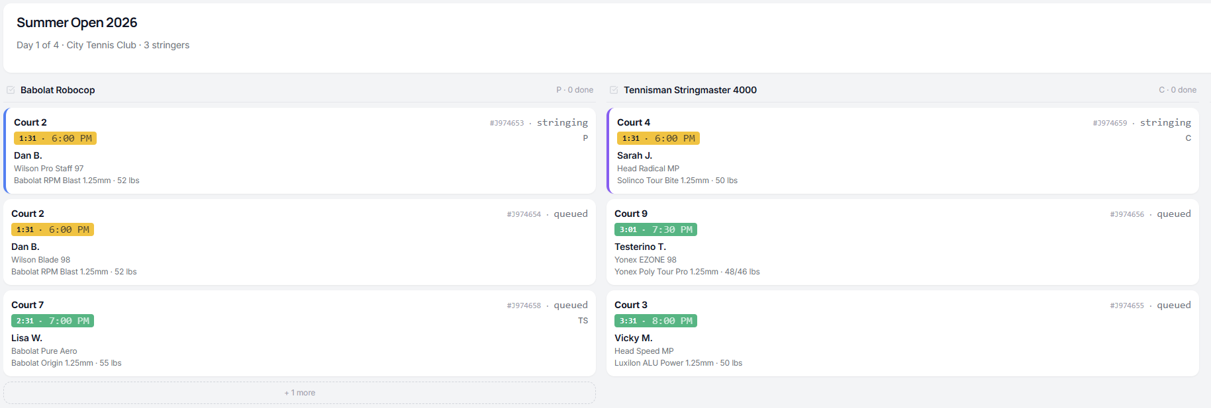Click the 1:31 · 6:00 PM badge on job #J974654
1211x408 pixels.
click(x=52, y=229)
